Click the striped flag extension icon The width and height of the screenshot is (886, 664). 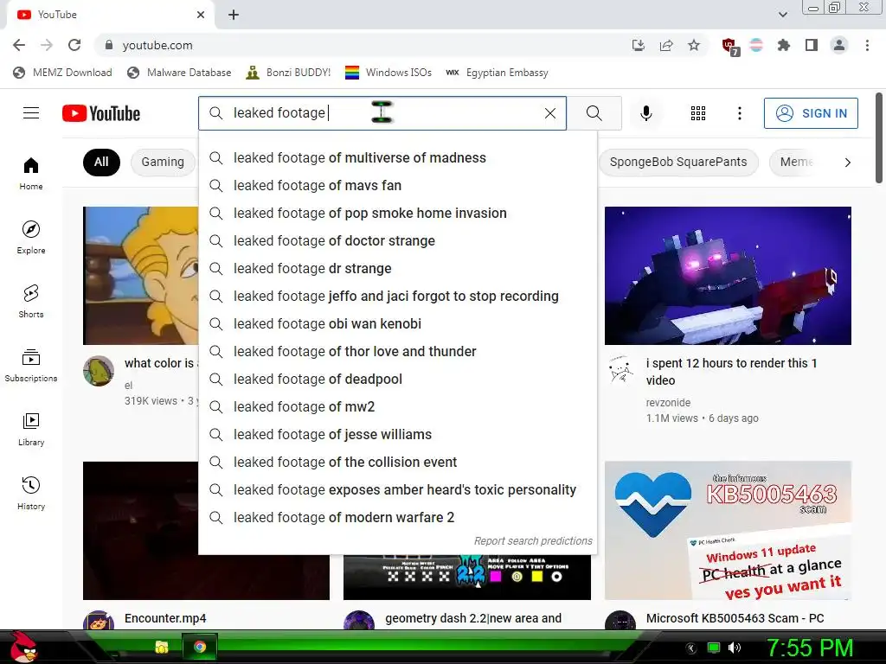(756, 45)
